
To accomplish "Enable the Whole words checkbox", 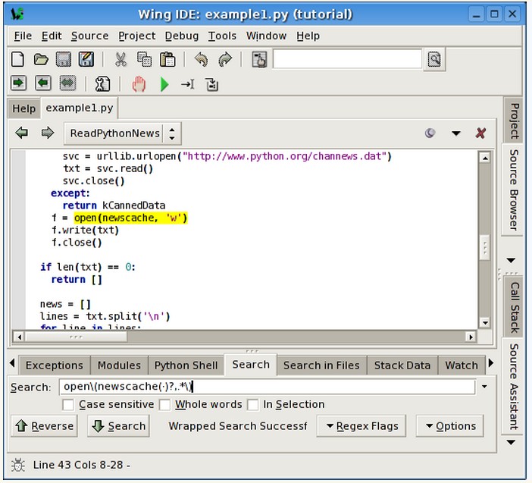I will 165,405.
